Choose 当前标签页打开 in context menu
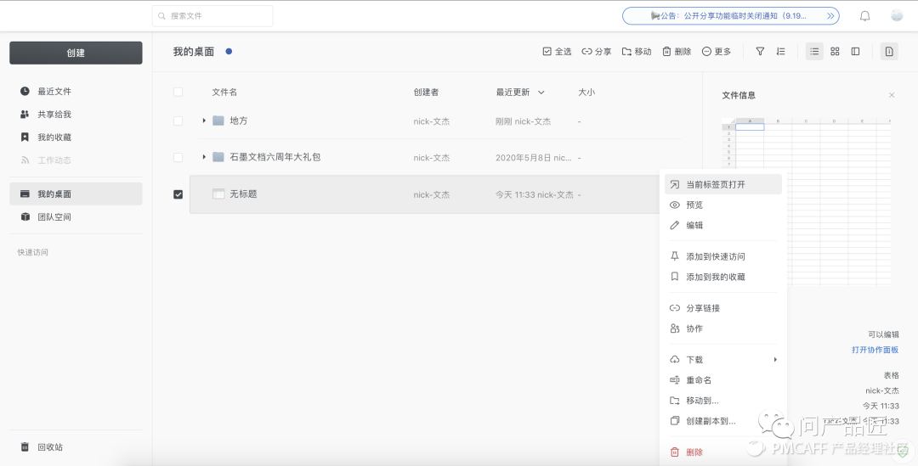 [723, 184]
